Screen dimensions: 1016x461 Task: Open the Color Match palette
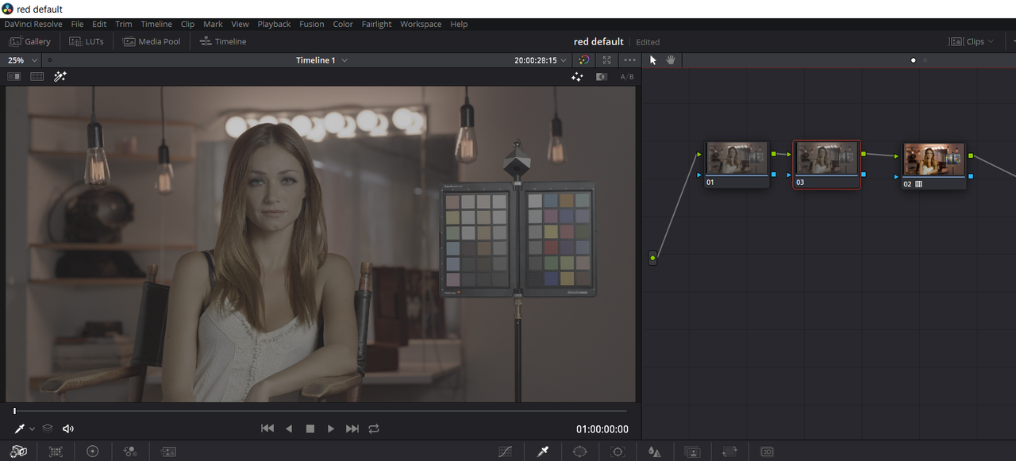coord(56,451)
